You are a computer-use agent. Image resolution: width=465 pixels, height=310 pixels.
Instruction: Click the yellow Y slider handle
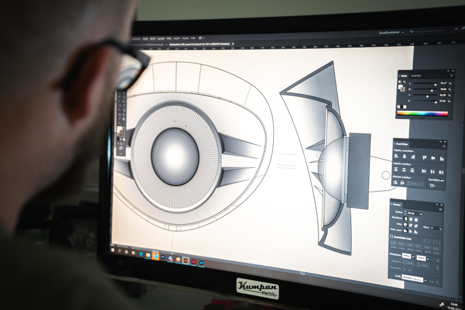(427, 96)
